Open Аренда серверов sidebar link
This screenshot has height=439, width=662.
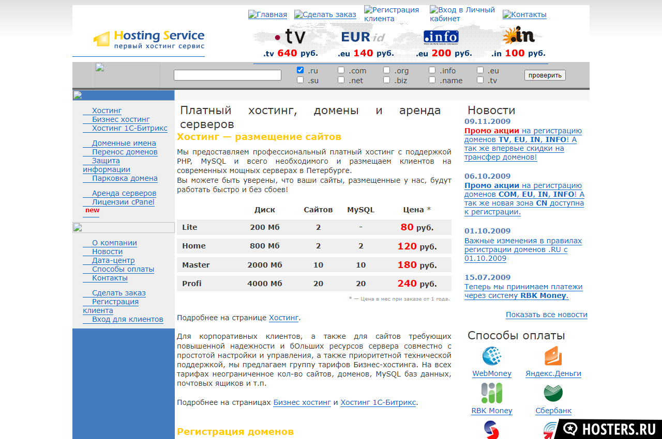[x=124, y=193]
